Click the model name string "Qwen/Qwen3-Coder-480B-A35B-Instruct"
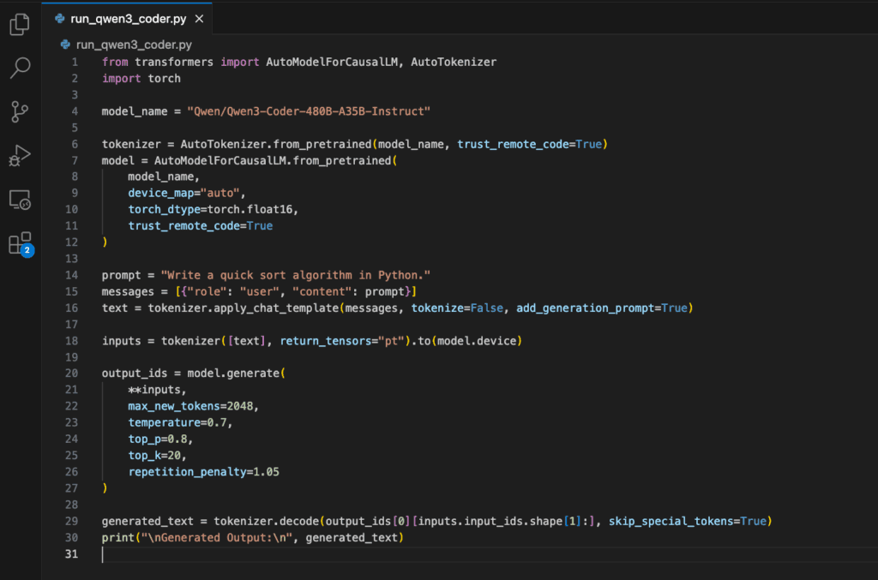This screenshot has width=878, height=580. (309, 111)
